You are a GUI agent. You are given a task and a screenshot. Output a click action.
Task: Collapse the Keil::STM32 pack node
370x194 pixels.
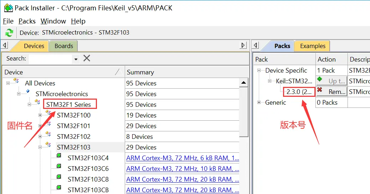[269, 81]
